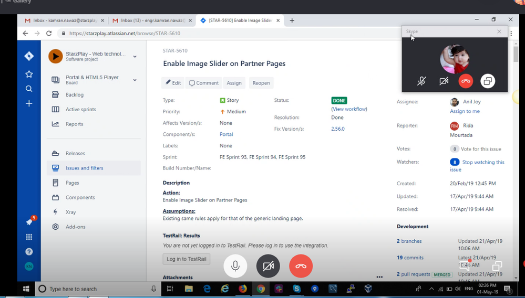Open Task View on the taskbar
Image resolution: width=525 pixels, height=298 pixels.
click(x=170, y=289)
